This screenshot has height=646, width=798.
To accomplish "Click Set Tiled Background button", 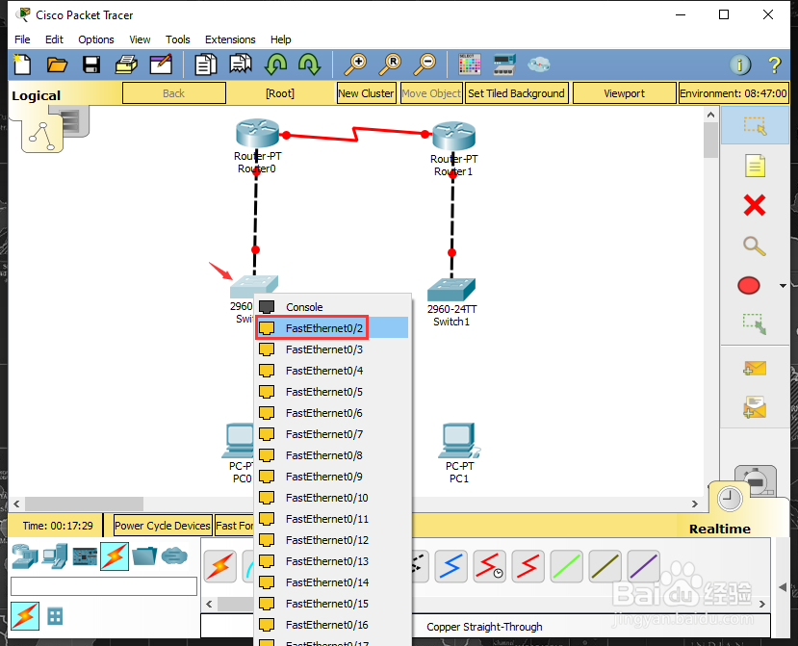I will [x=516, y=93].
